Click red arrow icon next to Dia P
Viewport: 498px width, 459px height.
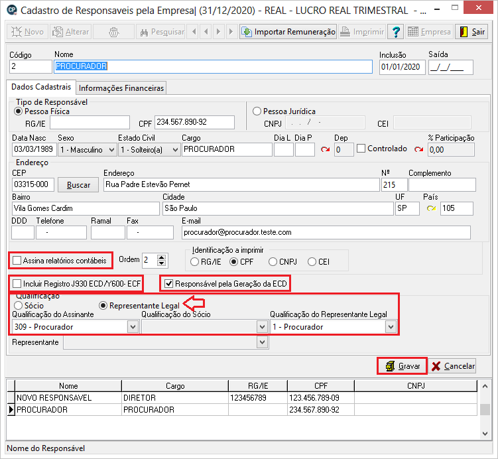point(325,149)
